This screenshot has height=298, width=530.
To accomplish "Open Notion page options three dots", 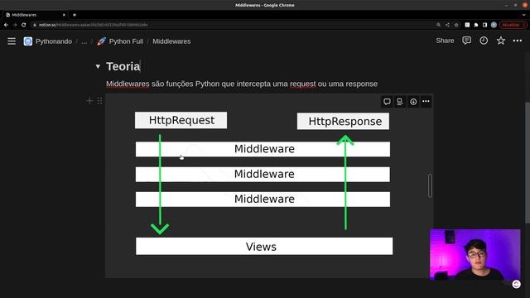I will 517,41.
